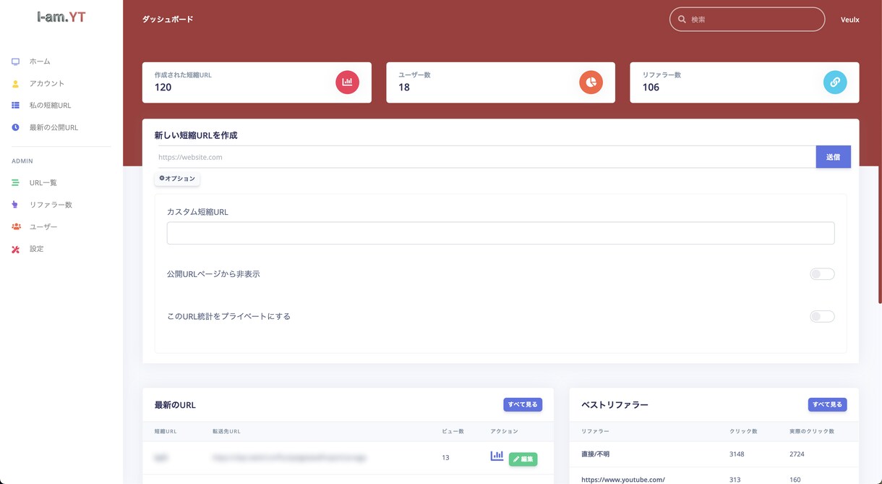Focus the https://website.com URL input
This screenshot has width=882, height=484.
pyautogui.click(x=485, y=157)
